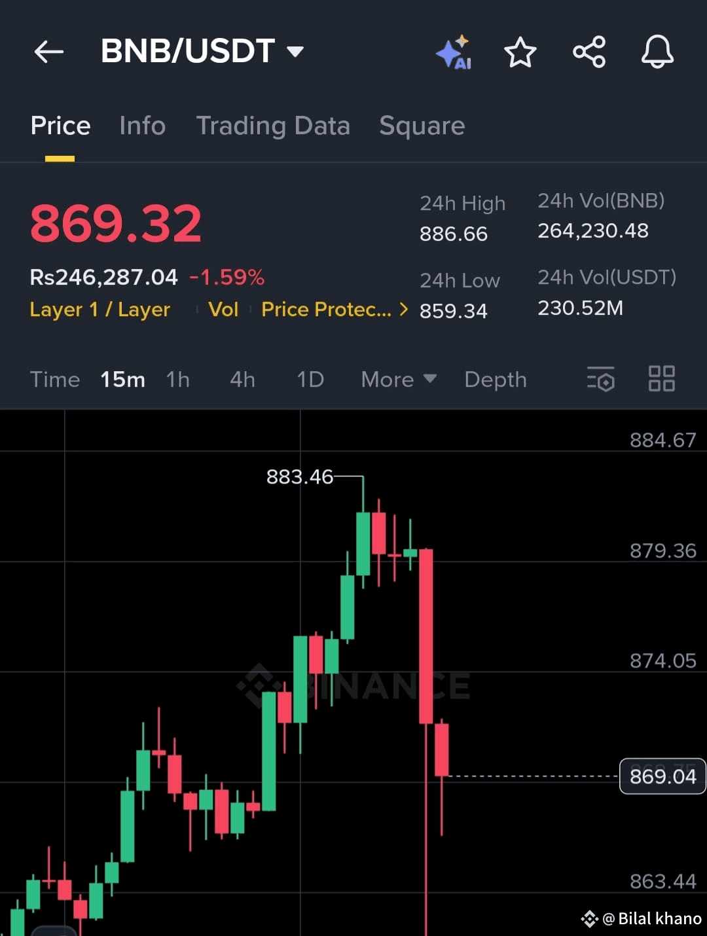Image resolution: width=707 pixels, height=936 pixels.
Task: Open the Square tab
Action: tap(422, 126)
